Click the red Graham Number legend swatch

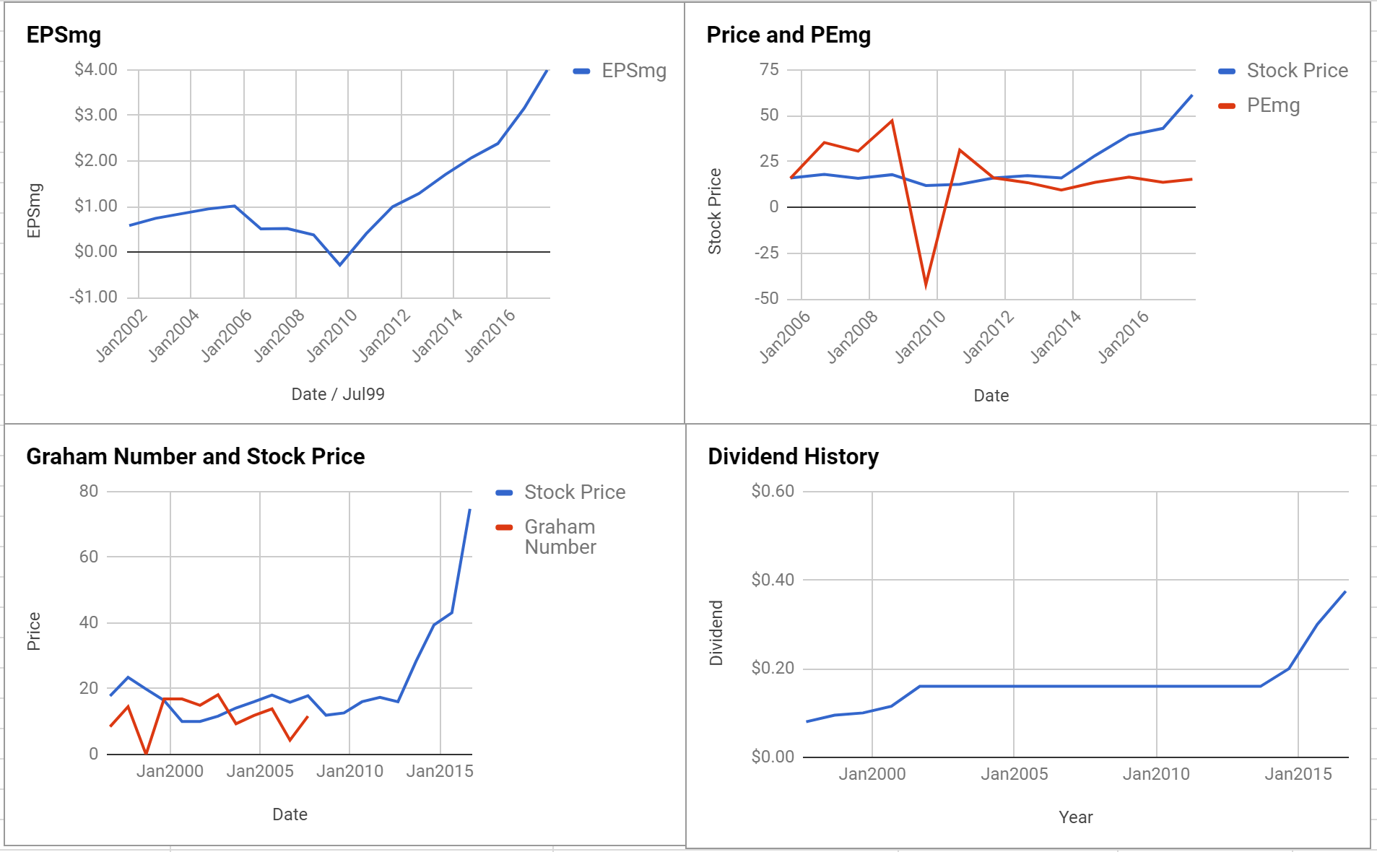pos(504,527)
